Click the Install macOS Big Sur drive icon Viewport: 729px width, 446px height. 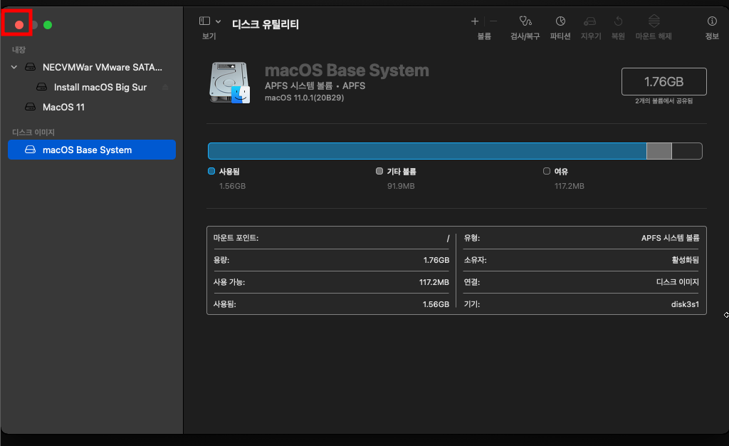(41, 87)
